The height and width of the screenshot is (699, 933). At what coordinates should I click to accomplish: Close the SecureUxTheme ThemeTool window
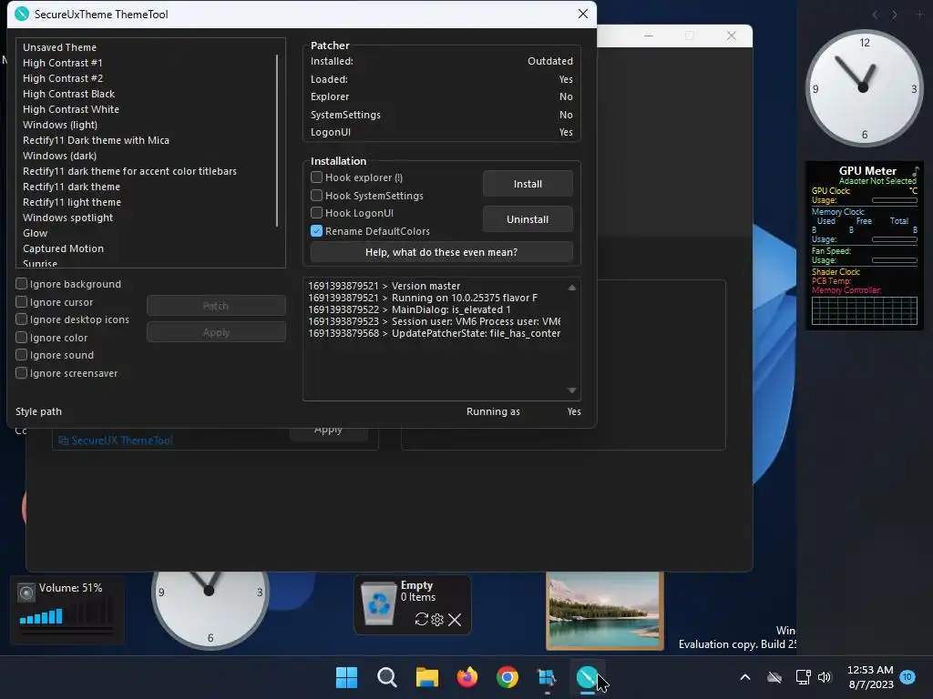point(582,14)
